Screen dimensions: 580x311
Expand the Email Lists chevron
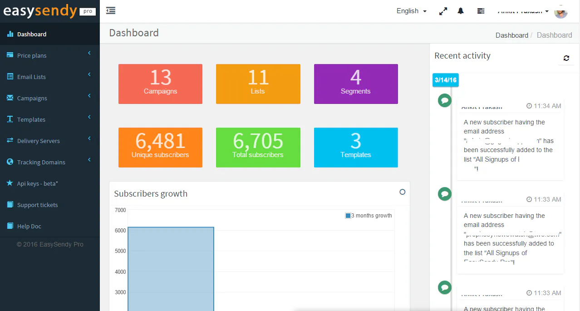click(x=89, y=74)
